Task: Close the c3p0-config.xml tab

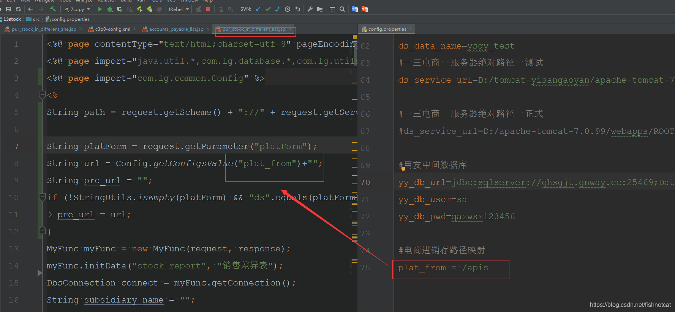Action: 134,29
